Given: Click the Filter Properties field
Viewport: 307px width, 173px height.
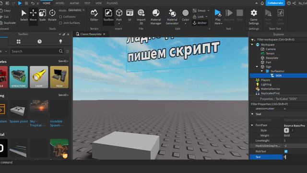Looking at the screenshot, I should pyautogui.click(x=278, y=104).
